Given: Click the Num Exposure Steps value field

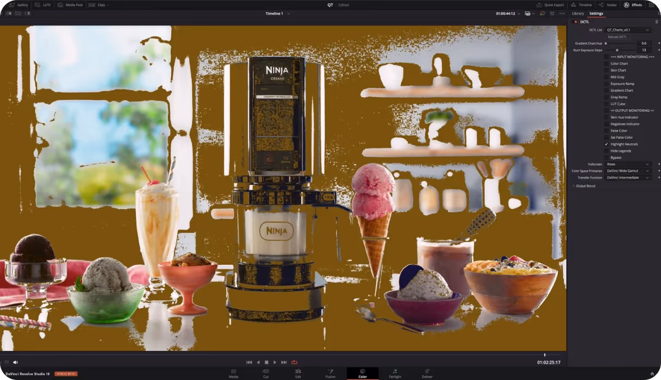Looking at the screenshot, I should (644, 50).
